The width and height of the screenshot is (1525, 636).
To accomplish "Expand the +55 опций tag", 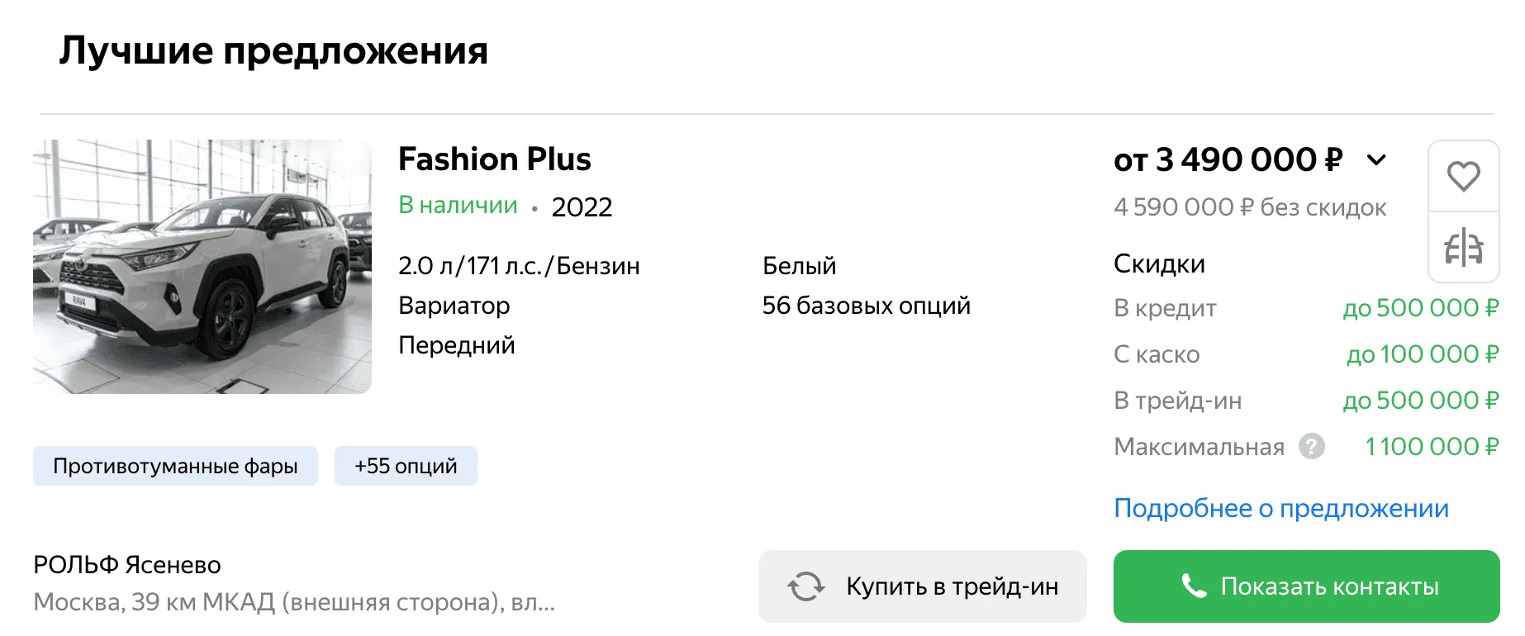I will 406,466.
